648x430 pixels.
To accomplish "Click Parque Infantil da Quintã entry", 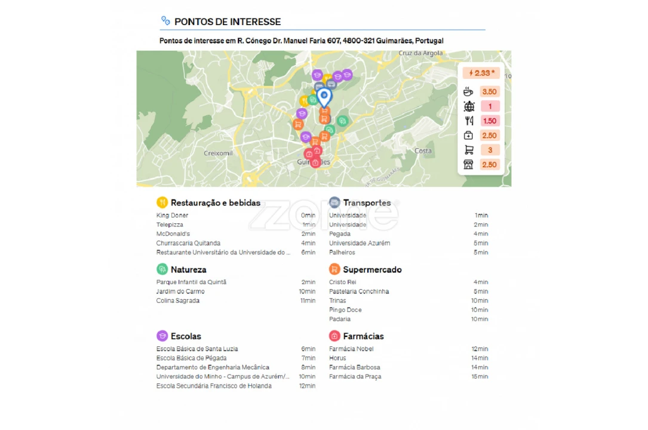I will [191, 282].
